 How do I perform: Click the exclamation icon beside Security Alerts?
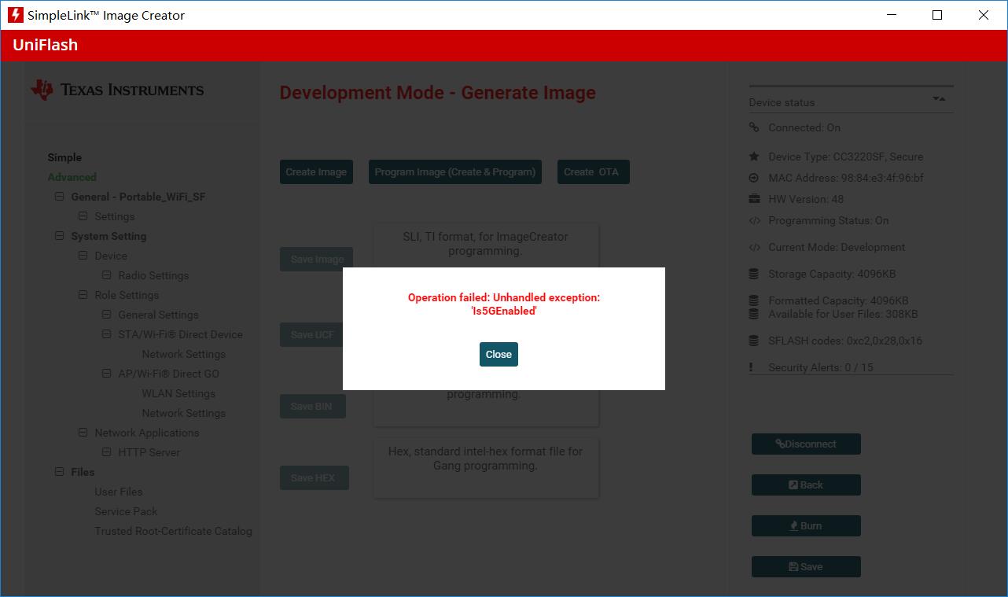[x=752, y=367]
